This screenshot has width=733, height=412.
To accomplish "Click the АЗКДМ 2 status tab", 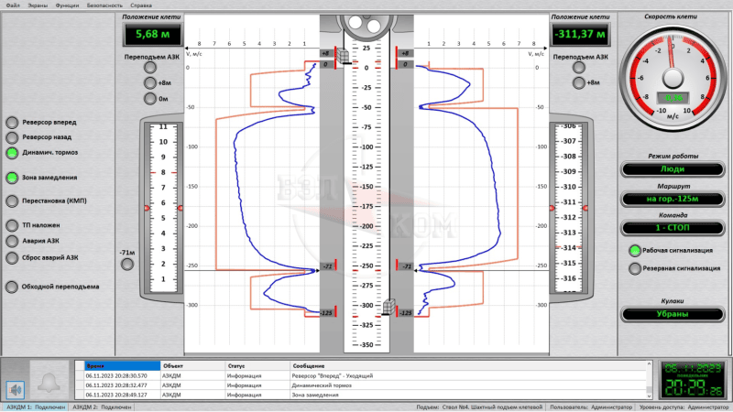I will coord(101,407).
